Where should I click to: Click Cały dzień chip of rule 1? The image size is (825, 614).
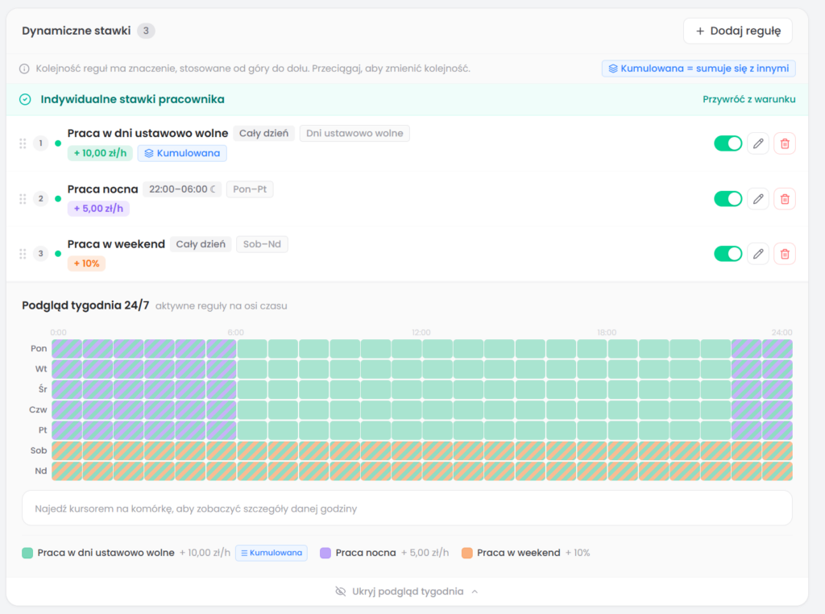[x=263, y=134]
